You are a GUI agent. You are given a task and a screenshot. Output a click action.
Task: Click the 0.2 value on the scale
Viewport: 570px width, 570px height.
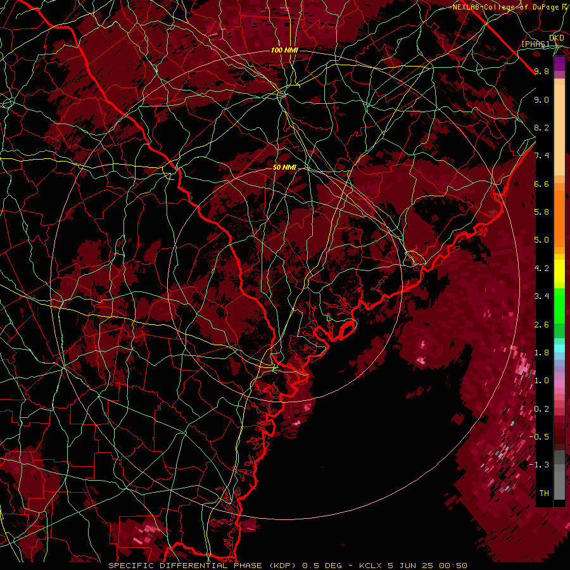pos(541,408)
